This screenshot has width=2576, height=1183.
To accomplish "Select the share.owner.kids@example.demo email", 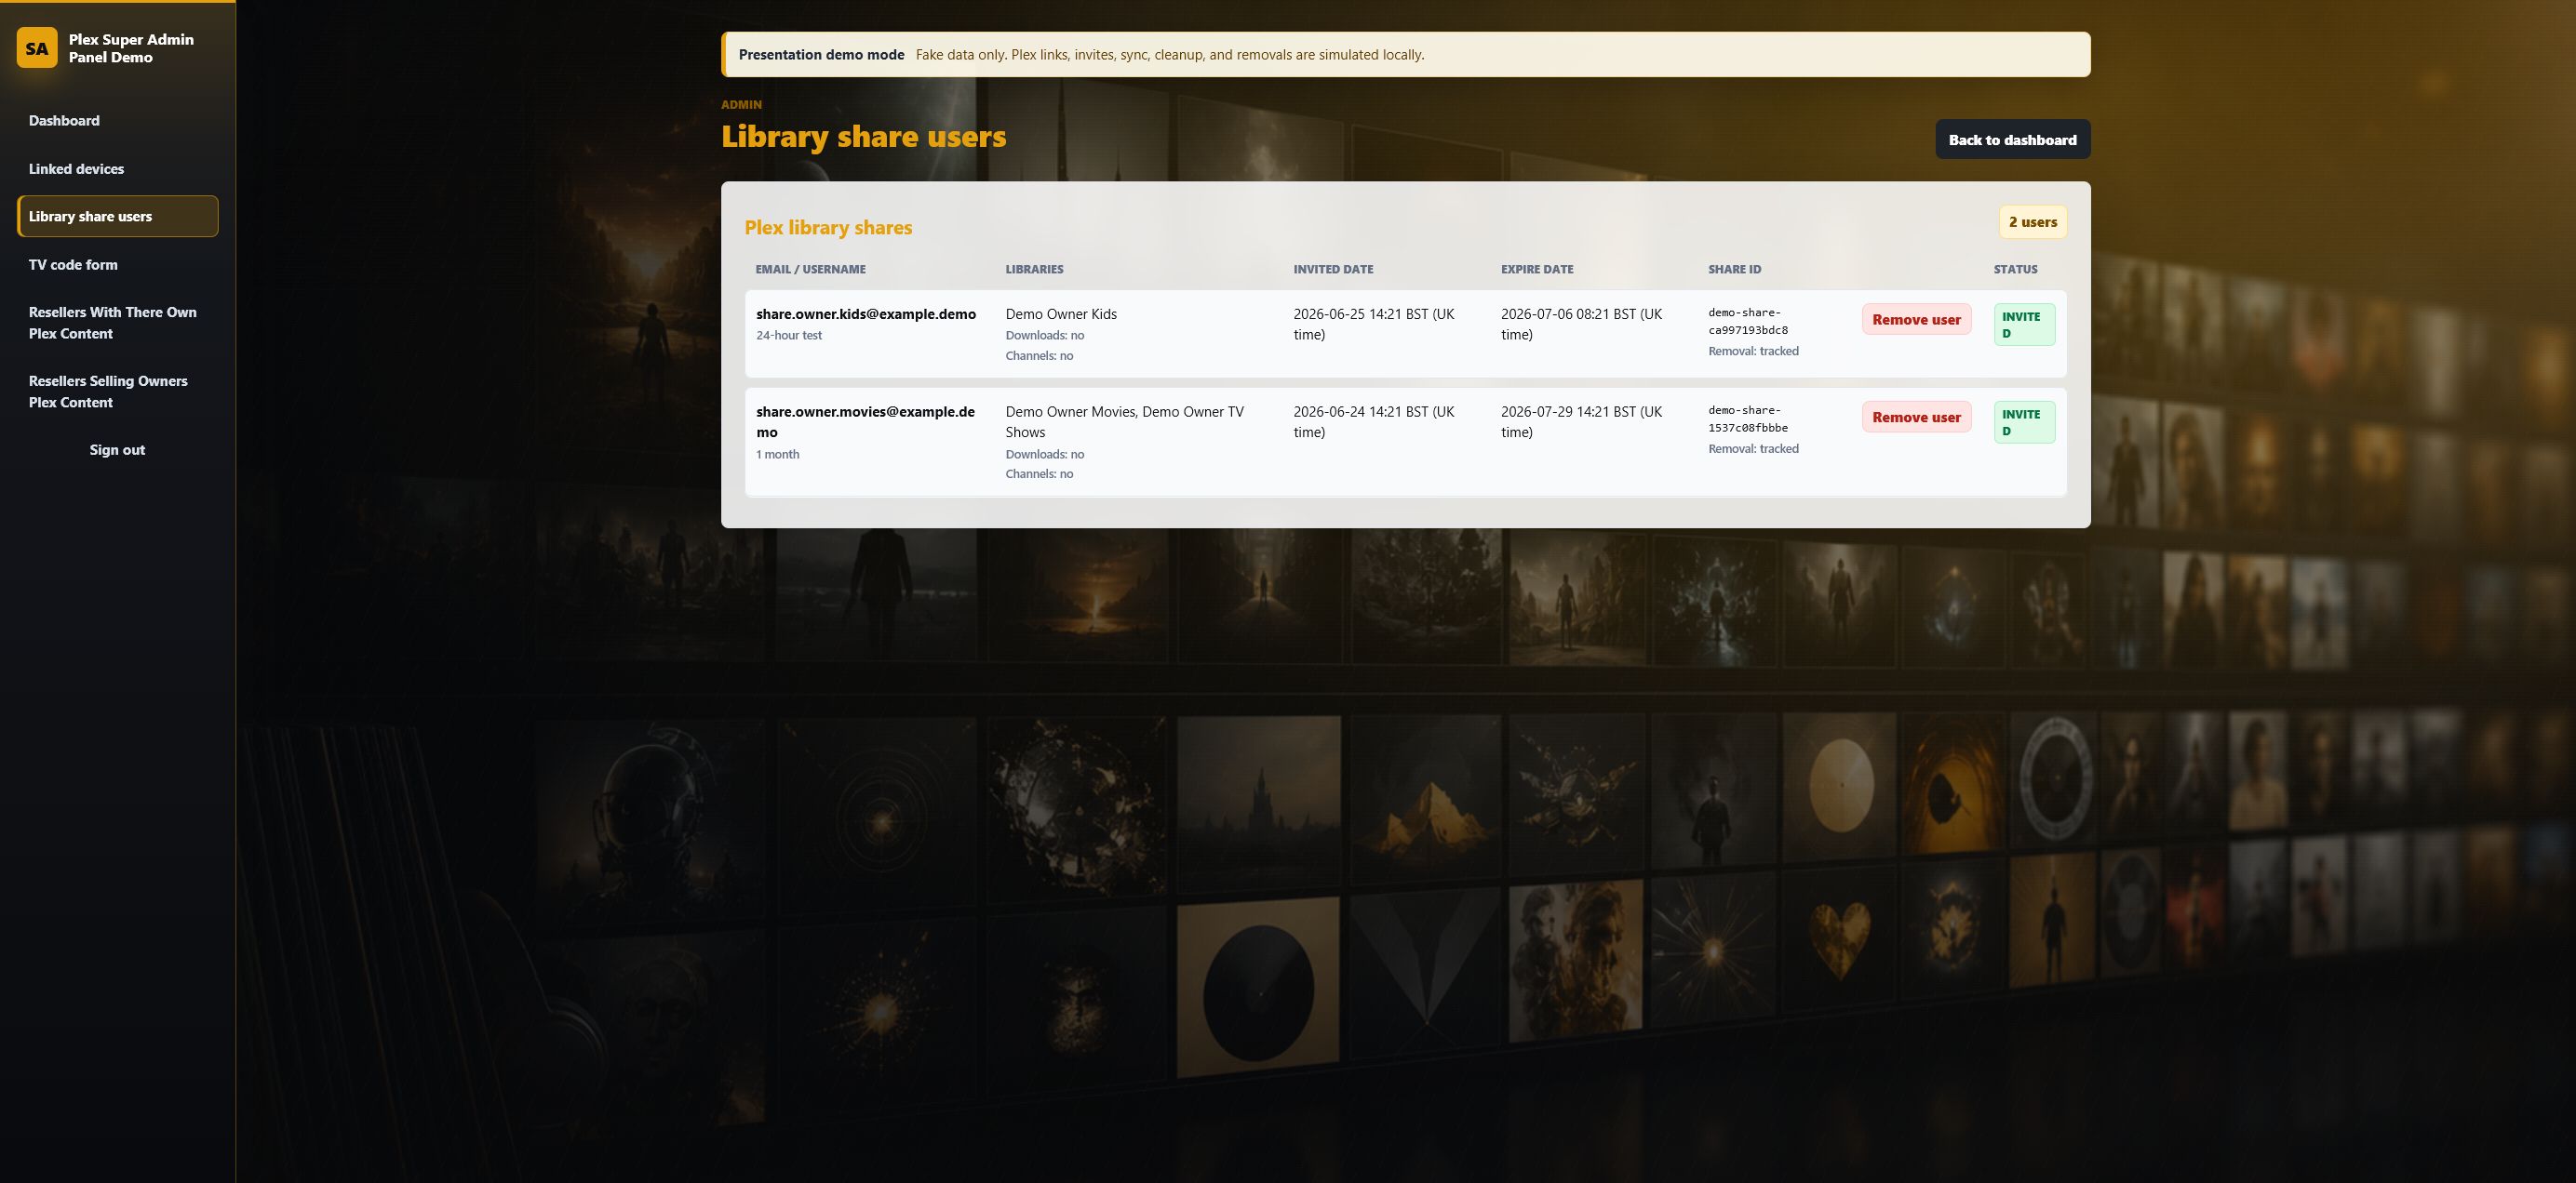I will [x=866, y=313].
